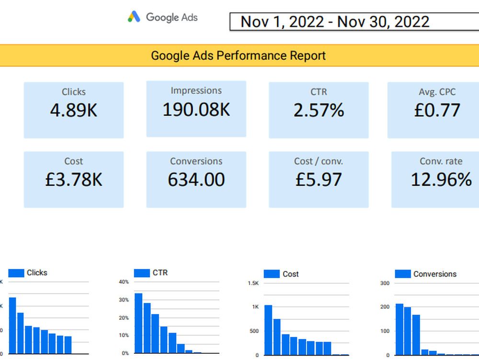Image resolution: width=479 pixels, height=359 pixels.
Task: Click the Clicks chart legend swatch
Action: click(16, 273)
